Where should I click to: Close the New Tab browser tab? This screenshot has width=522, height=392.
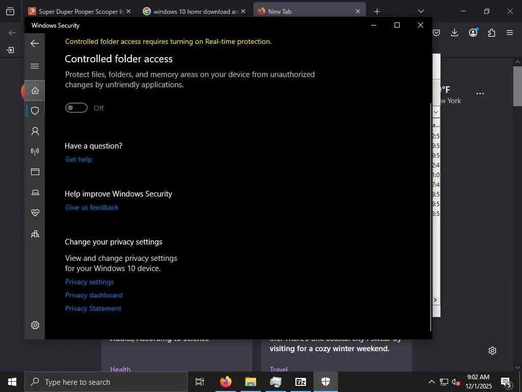pos(357,11)
